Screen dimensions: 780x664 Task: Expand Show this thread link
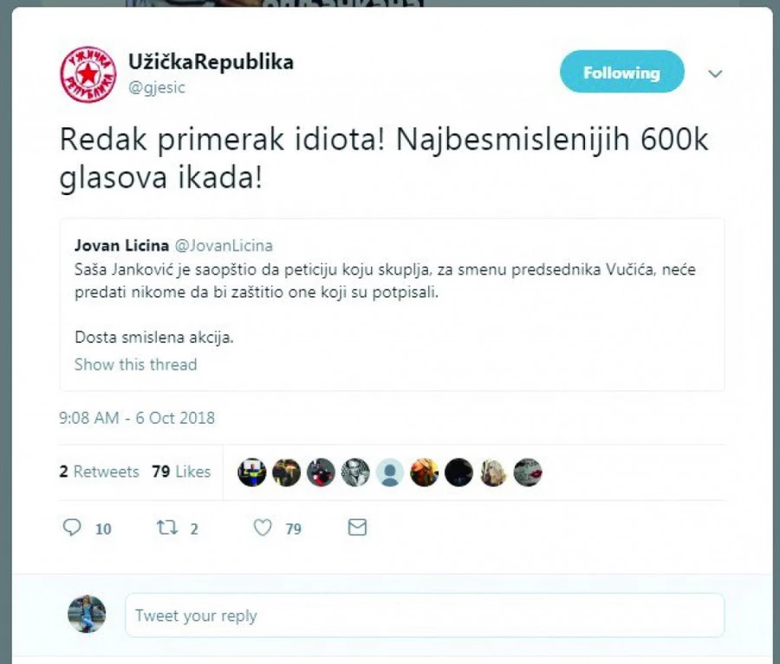(135, 365)
